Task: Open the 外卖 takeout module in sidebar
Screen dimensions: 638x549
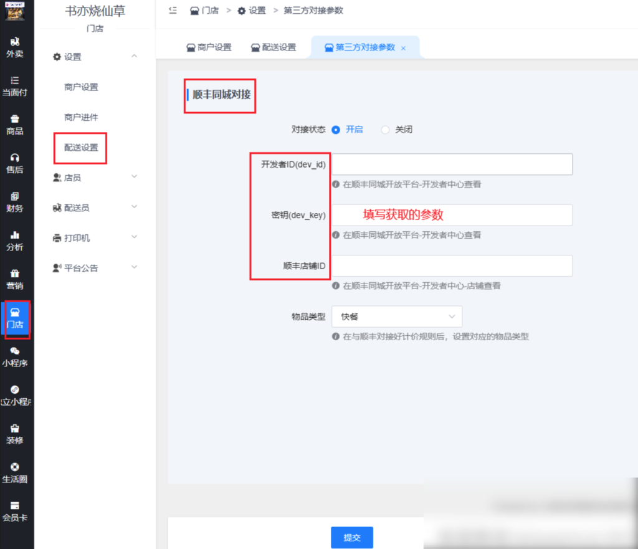Action: [x=16, y=47]
